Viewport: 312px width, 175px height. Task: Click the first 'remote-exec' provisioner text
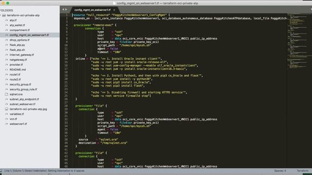pos(103,25)
